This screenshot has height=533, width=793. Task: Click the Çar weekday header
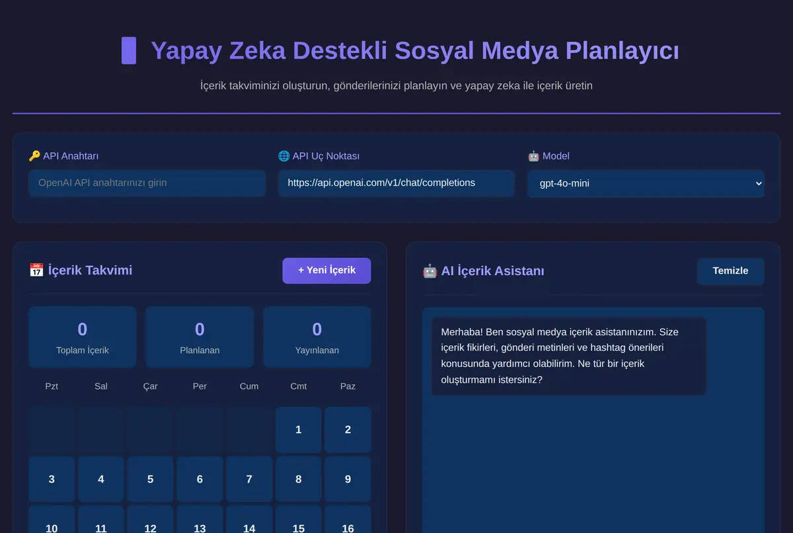coord(150,386)
